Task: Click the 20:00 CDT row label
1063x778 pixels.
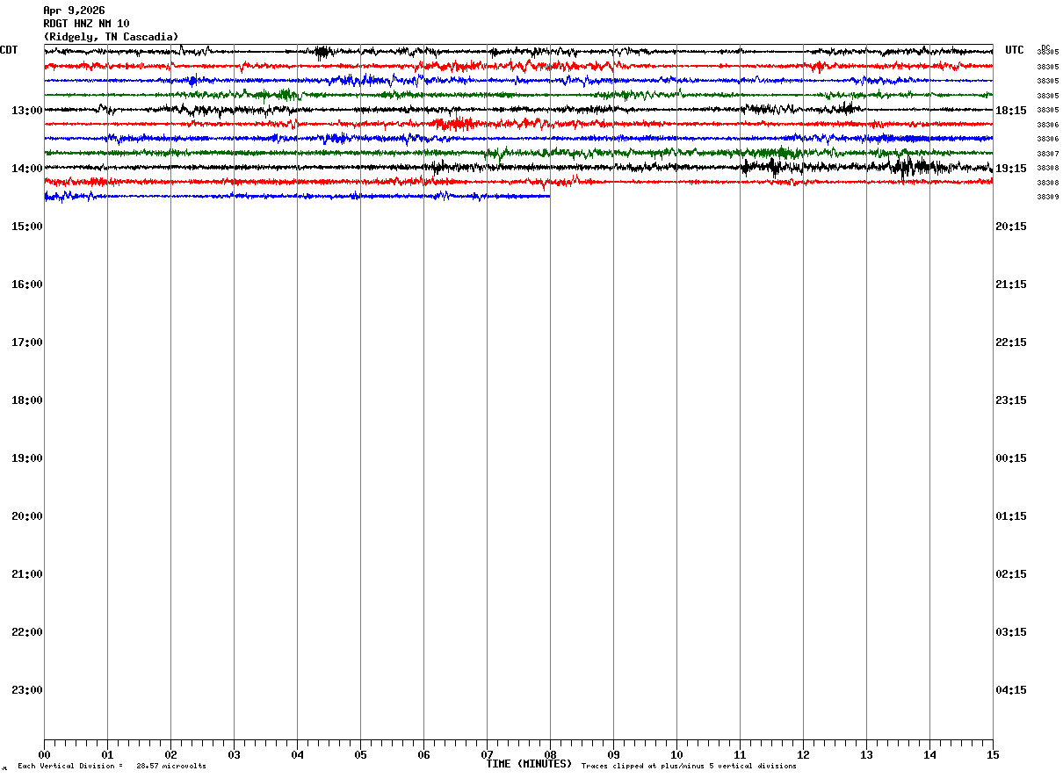Action: point(27,515)
